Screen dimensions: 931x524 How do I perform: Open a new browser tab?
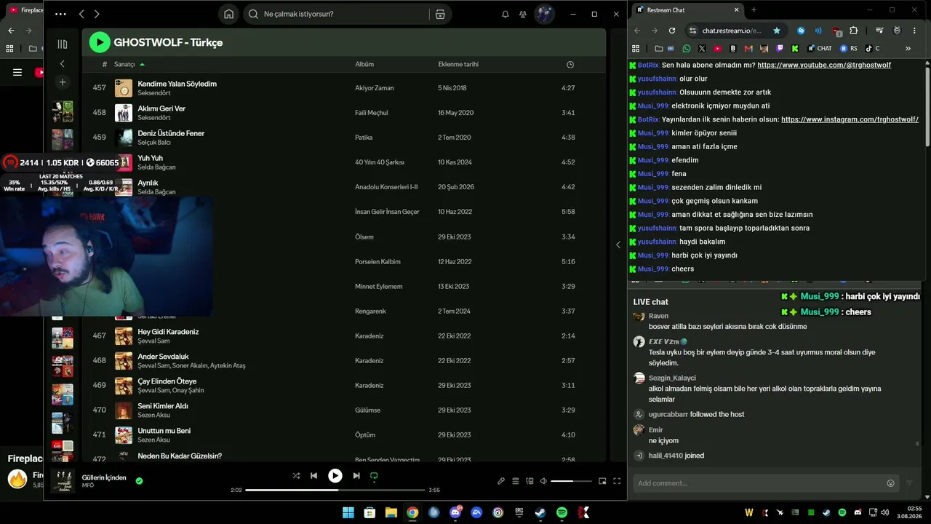[x=754, y=10]
